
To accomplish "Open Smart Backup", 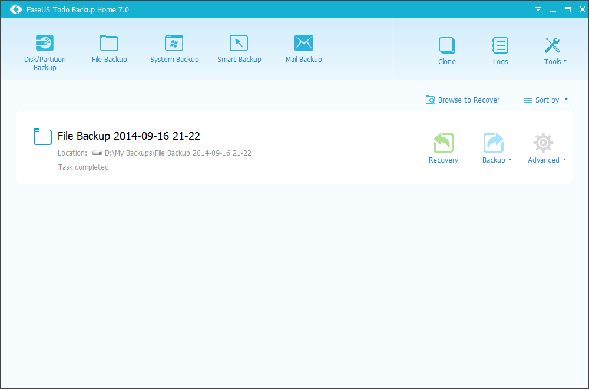I will click(239, 48).
